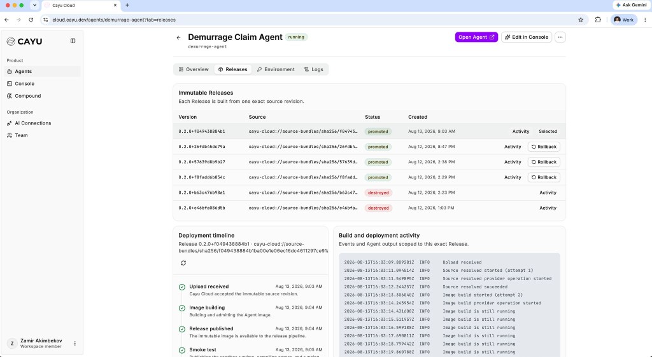Image resolution: width=652 pixels, height=357 pixels.
Task: Click the Release published timeline entry
Action: 250,332
